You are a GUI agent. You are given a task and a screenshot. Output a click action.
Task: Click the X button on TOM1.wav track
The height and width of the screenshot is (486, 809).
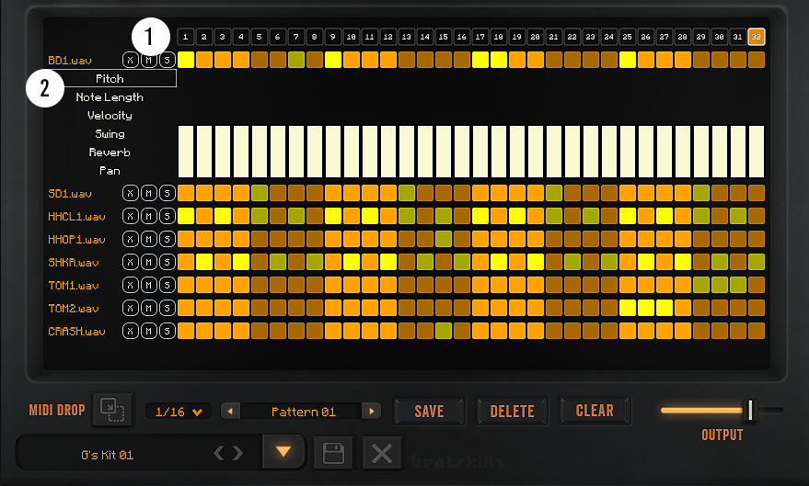130,285
